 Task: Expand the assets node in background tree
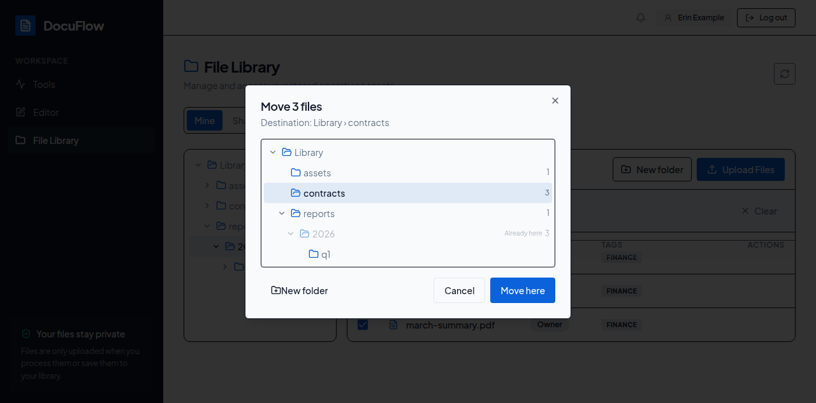(207, 185)
